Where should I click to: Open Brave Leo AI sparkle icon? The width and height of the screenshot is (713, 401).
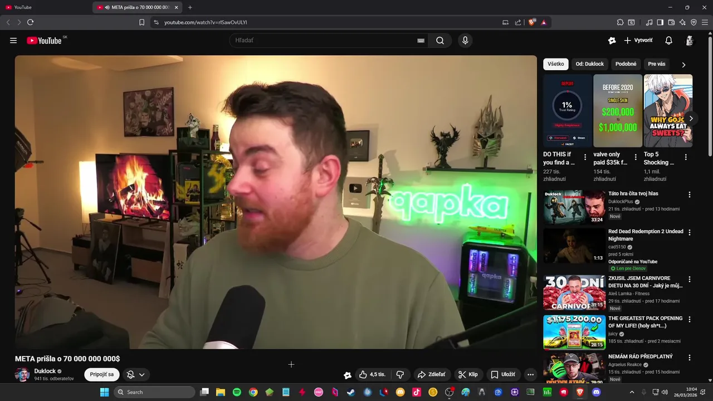[682, 22]
